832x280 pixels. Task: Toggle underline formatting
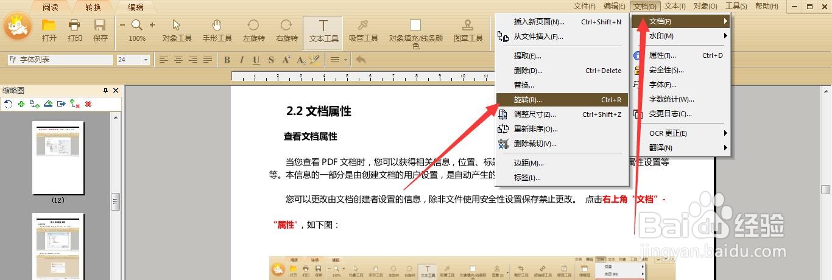[256, 60]
